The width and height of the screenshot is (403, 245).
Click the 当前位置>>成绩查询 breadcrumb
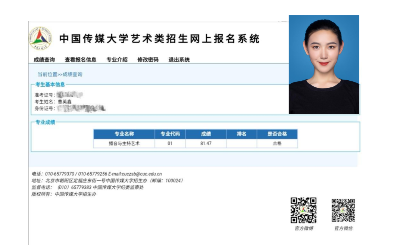[60, 74]
